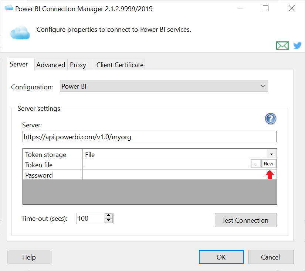
Task: Increase time-out with the up arrow
Action: [x=109, y=216]
